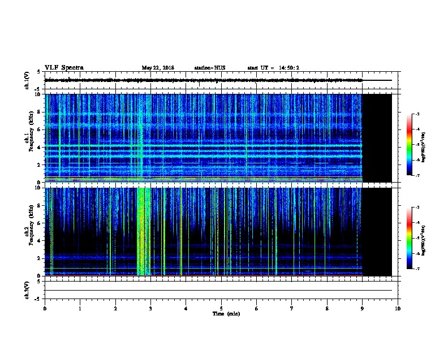Viewport: 448px width, 346px height.
Task: Click the "-3" label on ch.1 color scale
Action: tap(417, 114)
